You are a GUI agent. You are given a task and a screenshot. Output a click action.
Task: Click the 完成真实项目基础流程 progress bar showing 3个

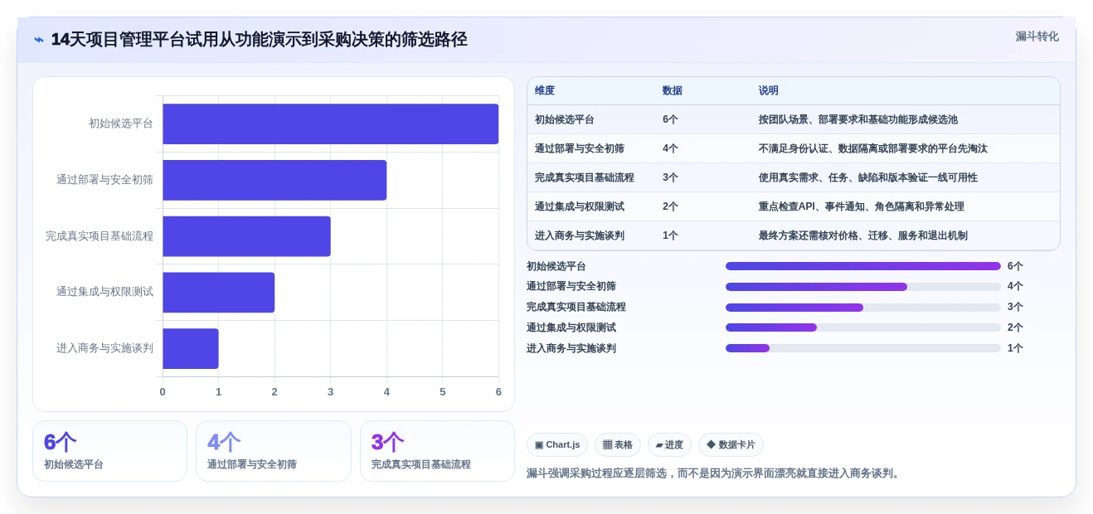click(863, 308)
